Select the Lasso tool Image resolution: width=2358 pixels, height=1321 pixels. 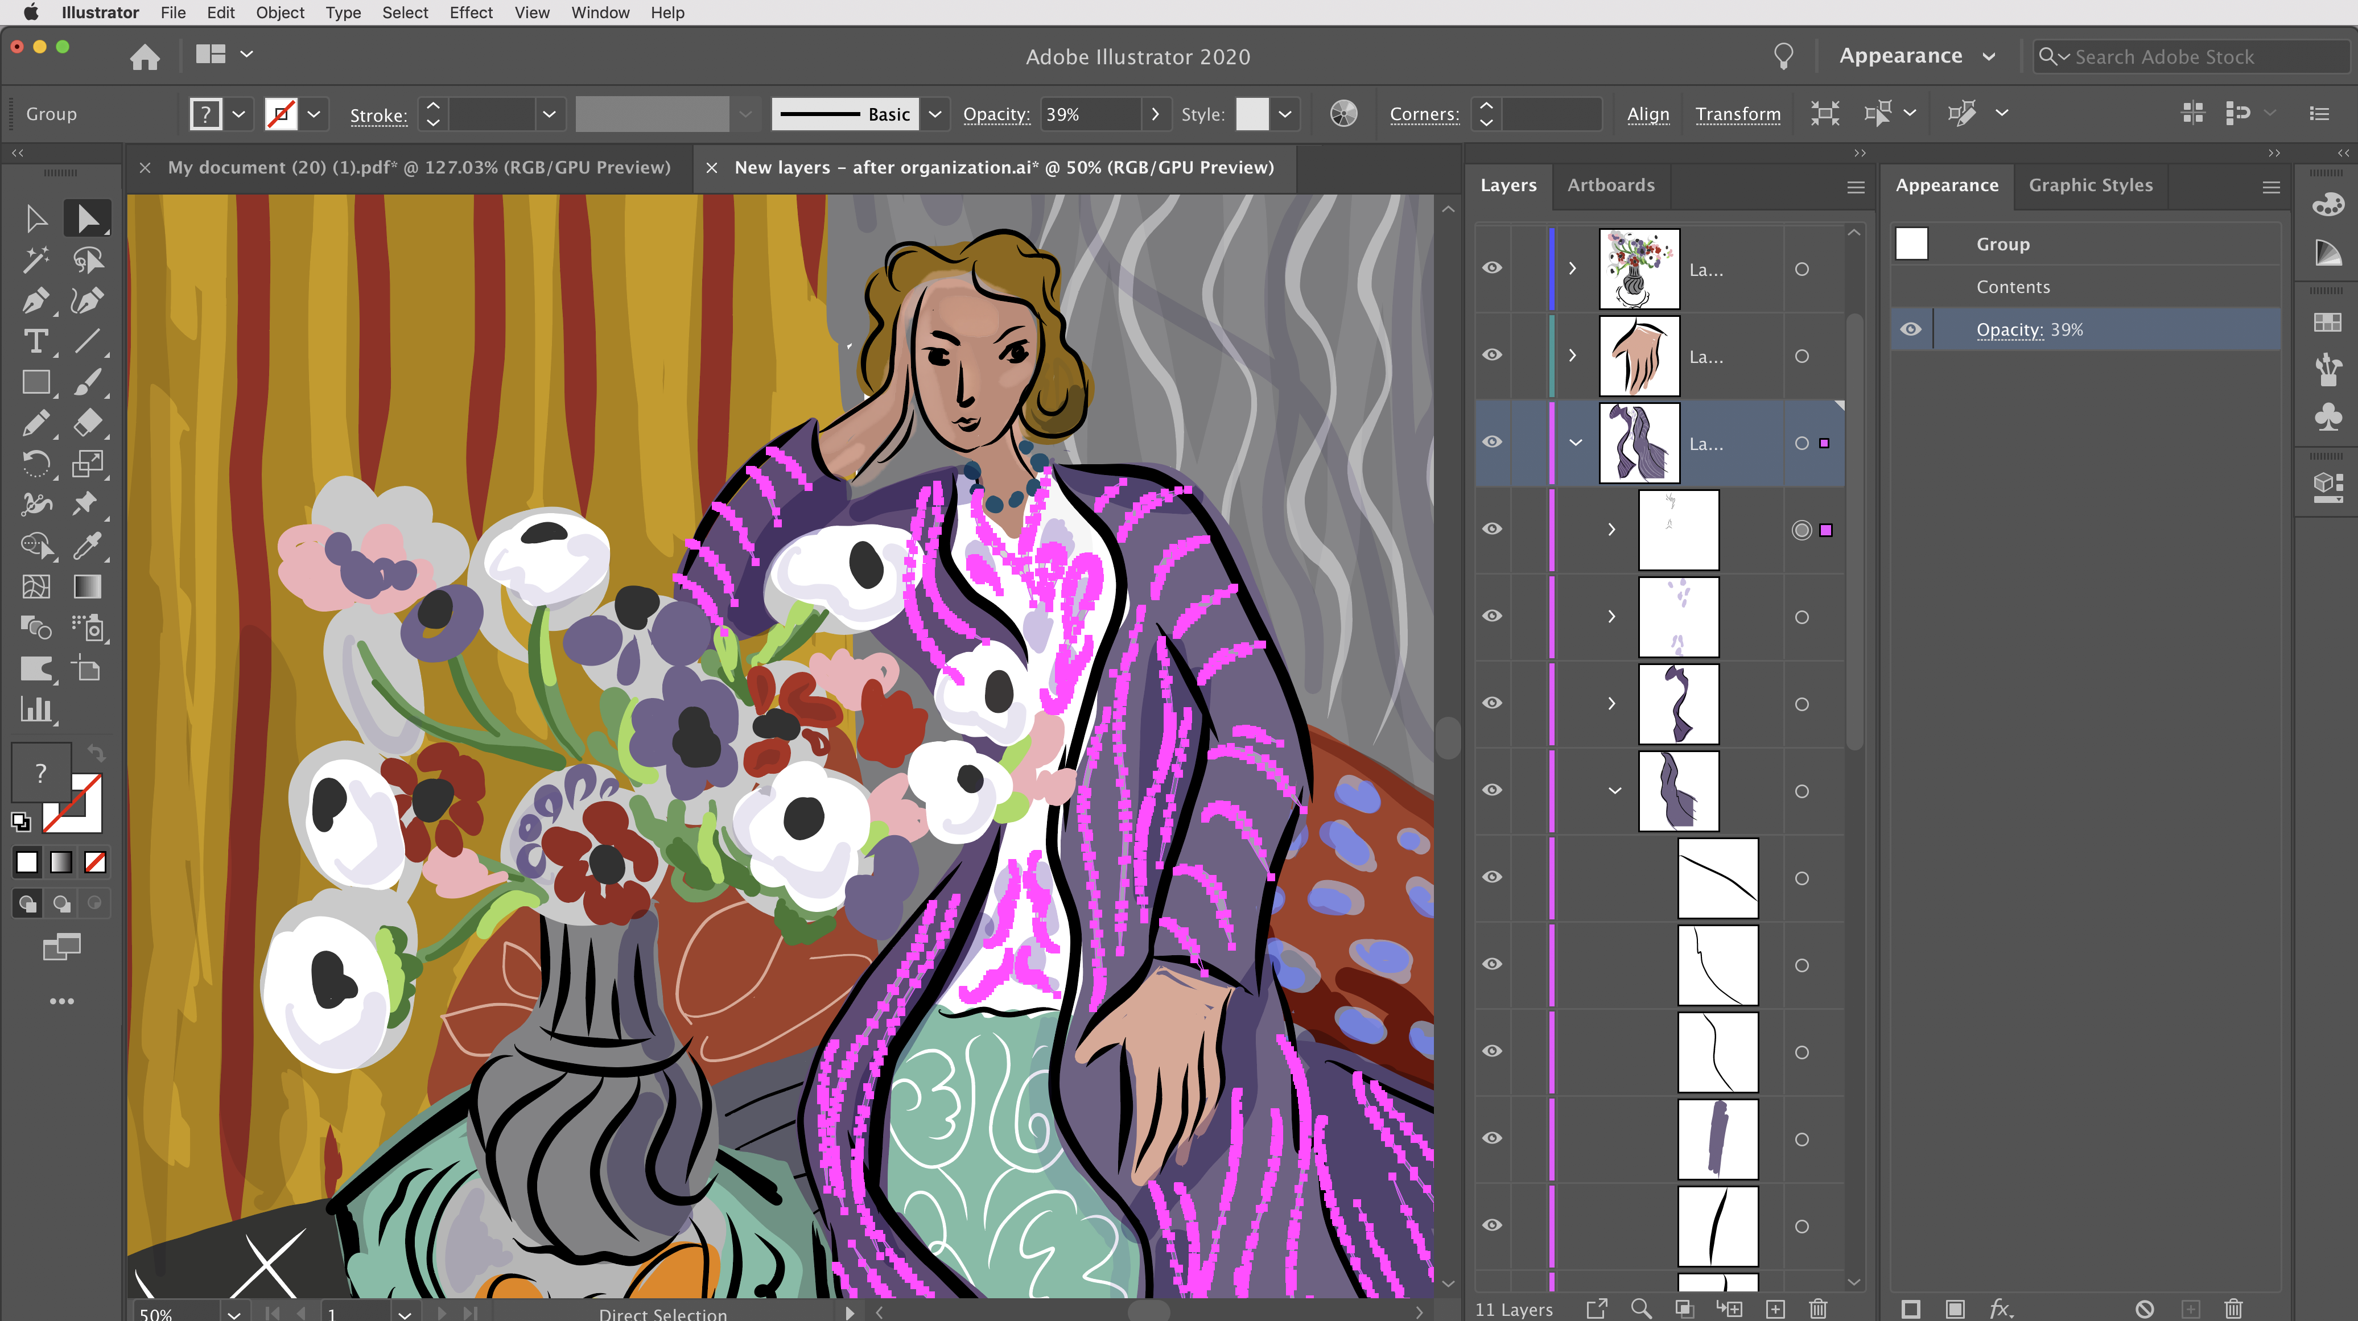point(87,260)
